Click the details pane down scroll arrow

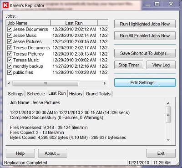168,140
